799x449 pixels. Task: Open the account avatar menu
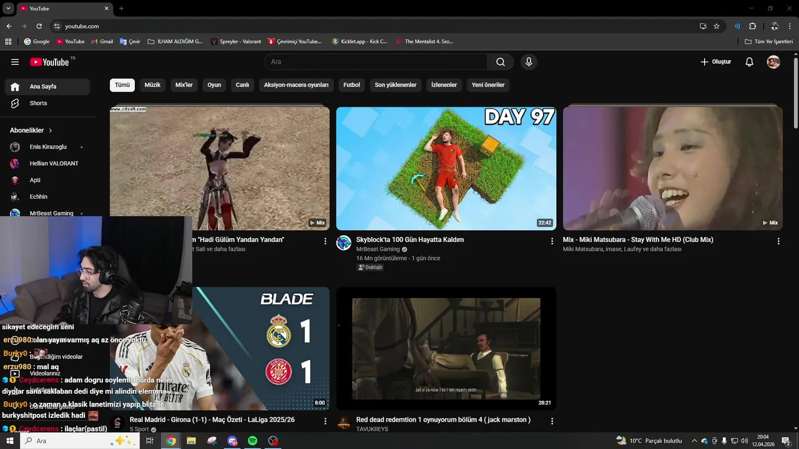coord(773,62)
